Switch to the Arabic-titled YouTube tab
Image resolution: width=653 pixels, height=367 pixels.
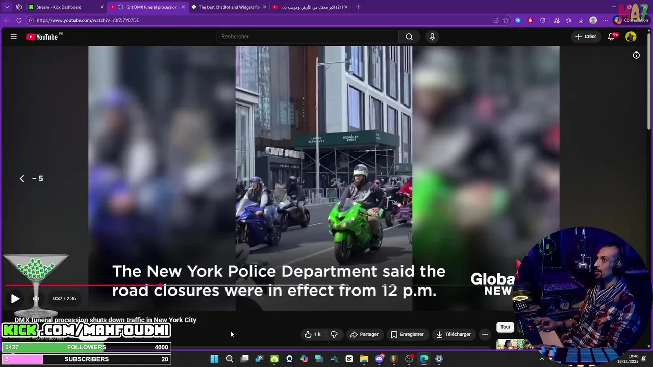point(310,7)
